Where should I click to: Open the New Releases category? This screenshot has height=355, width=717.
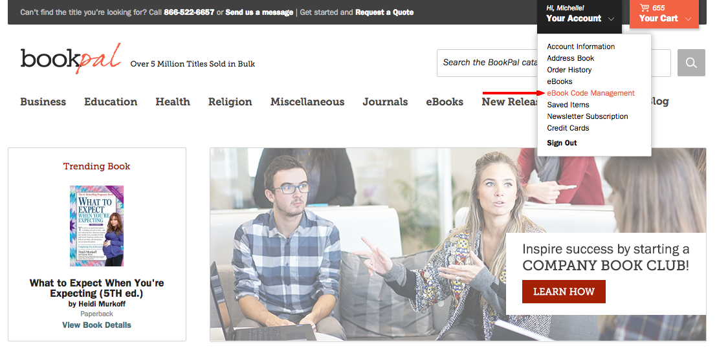[x=509, y=102]
